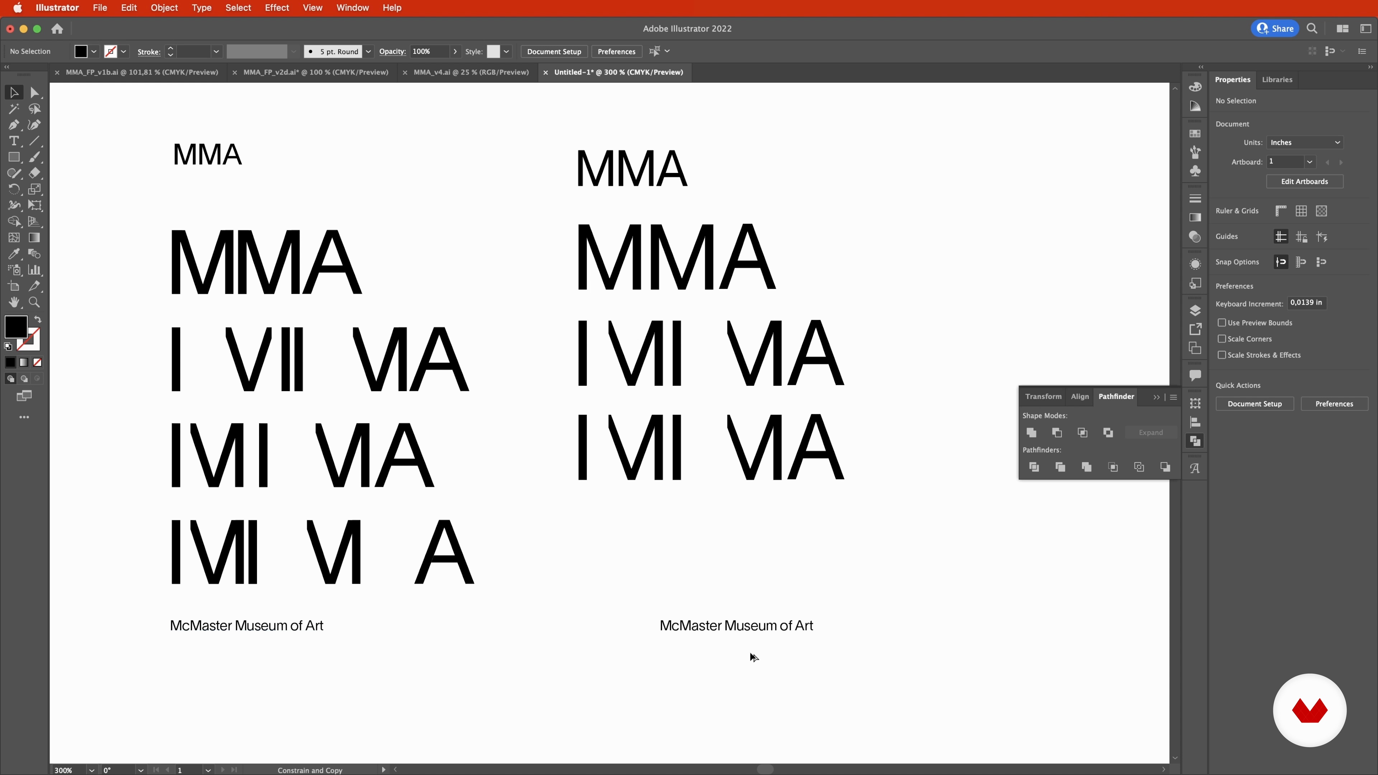Open the Pathfinder panel options menu

1173,397
